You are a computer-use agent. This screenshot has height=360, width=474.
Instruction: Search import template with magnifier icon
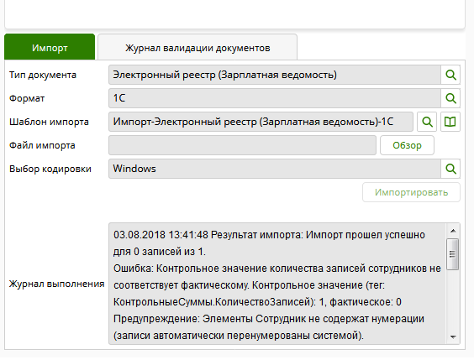(427, 122)
